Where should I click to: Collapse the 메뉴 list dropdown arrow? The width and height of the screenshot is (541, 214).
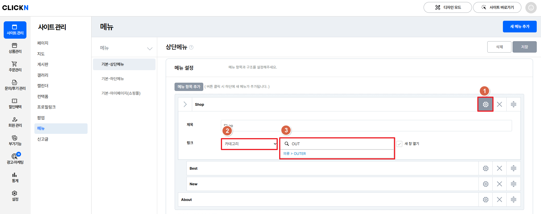(x=150, y=48)
